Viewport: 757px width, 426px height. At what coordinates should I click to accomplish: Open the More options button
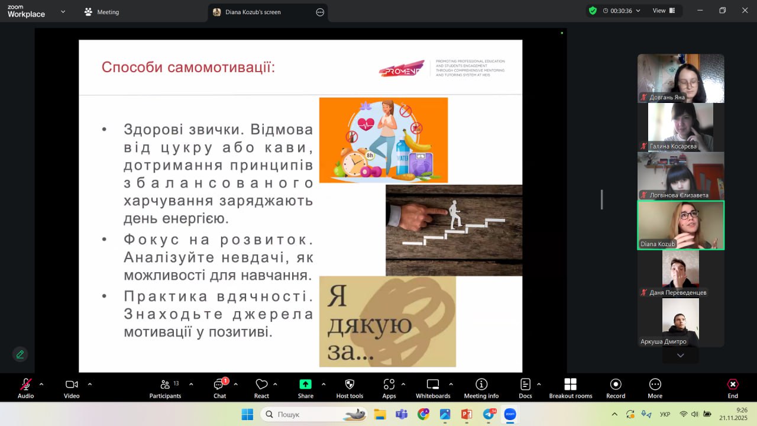(655, 388)
